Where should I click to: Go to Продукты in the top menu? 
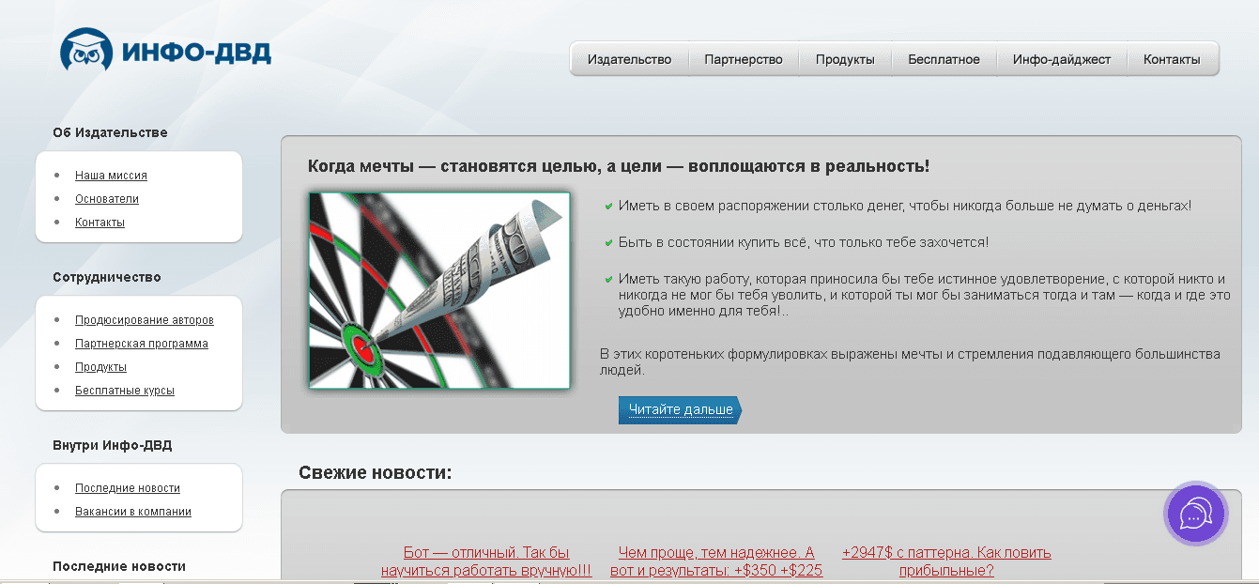pyautogui.click(x=844, y=59)
